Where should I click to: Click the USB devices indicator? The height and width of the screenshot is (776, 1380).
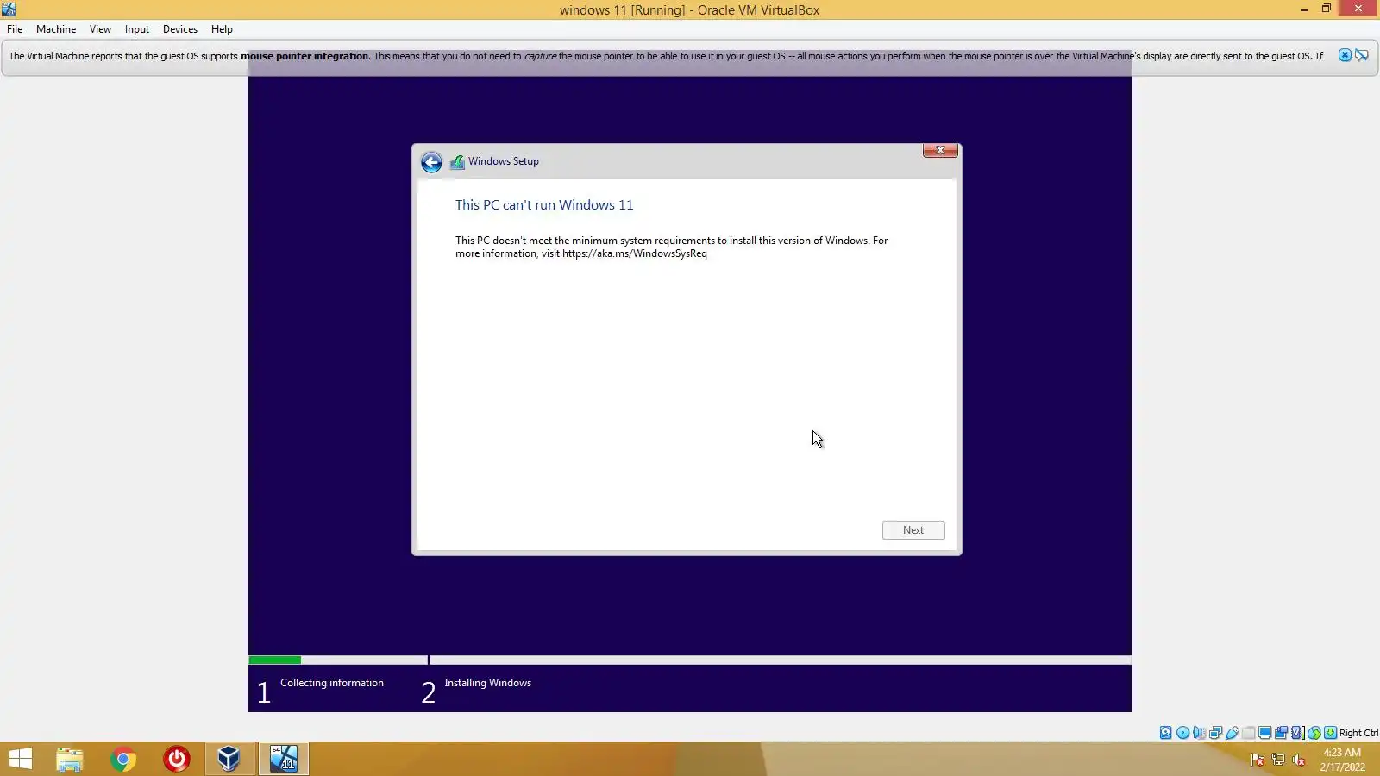coord(1233,733)
